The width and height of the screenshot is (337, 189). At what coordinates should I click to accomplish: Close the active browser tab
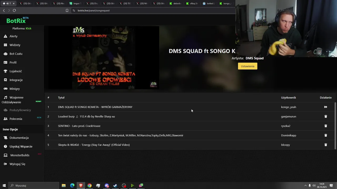click(x=13, y=3)
